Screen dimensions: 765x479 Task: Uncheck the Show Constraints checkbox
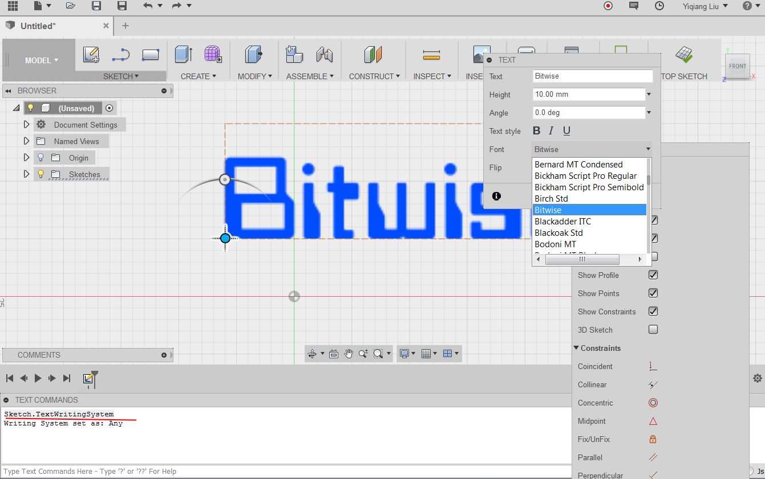click(x=653, y=311)
